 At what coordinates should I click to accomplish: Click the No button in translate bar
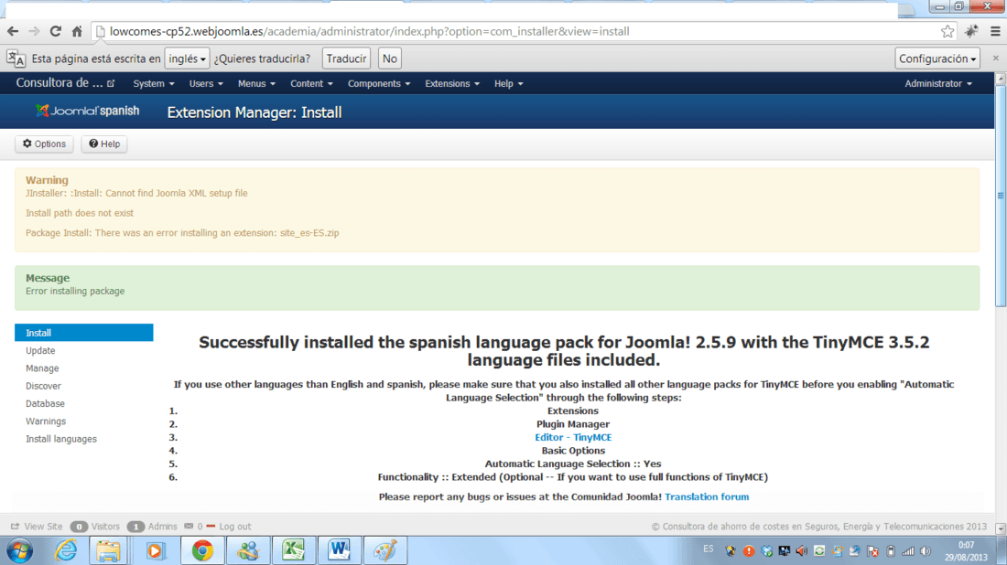[390, 59]
